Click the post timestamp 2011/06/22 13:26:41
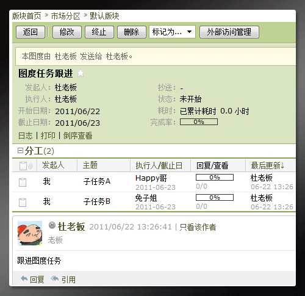The height and width of the screenshot is (296, 305). tap(131, 227)
